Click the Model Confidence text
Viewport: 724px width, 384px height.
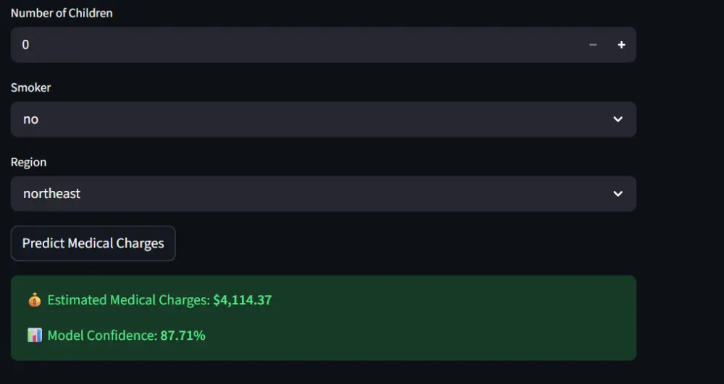click(102, 336)
